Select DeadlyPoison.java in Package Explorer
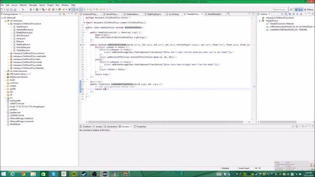The height and width of the screenshot is (177, 315). tap(24, 32)
